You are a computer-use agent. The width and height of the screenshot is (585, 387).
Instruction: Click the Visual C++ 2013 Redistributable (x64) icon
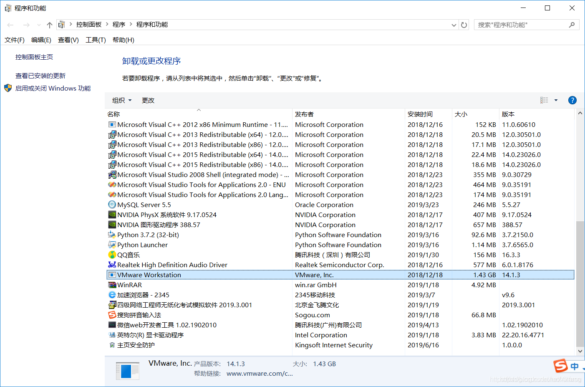coord(112,134)
